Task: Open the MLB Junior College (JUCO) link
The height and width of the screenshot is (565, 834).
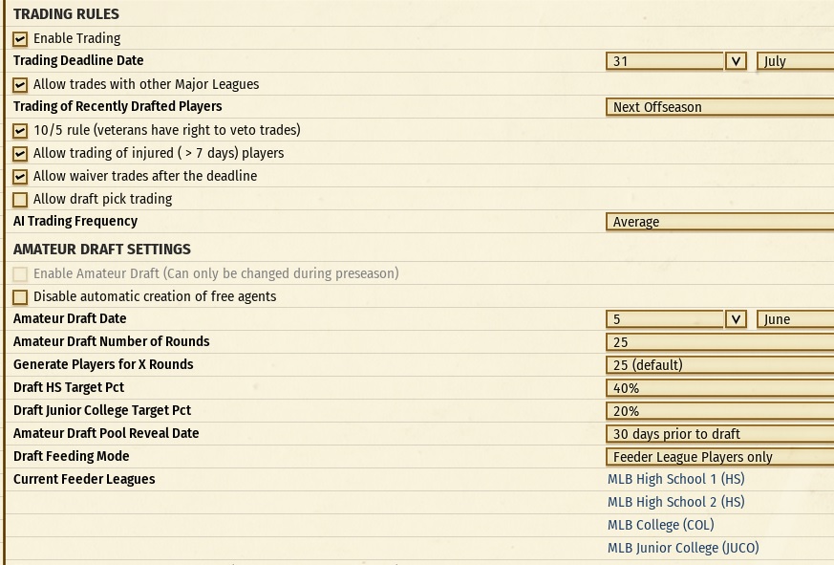Action: 683,548
